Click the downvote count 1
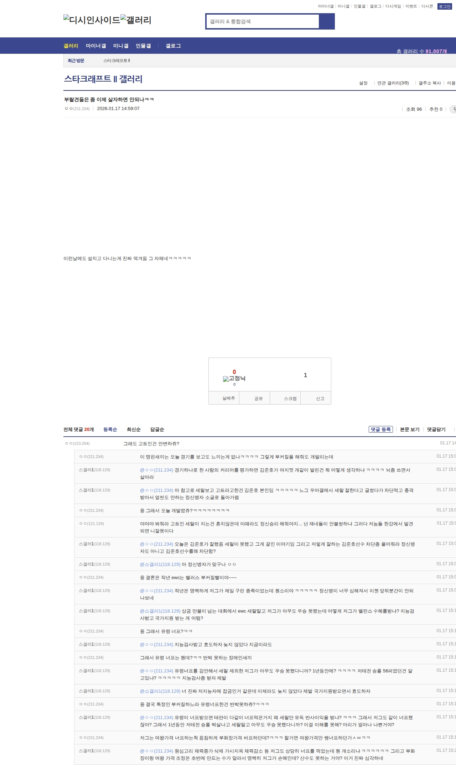The image size is (456, 765). [305, 375]
